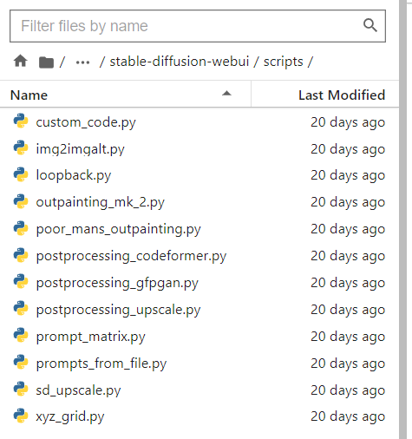This screenshot has height=439, width=412.
Task: Click Python icon of prompt_matrix.py
Action: (x=21, y=335)
